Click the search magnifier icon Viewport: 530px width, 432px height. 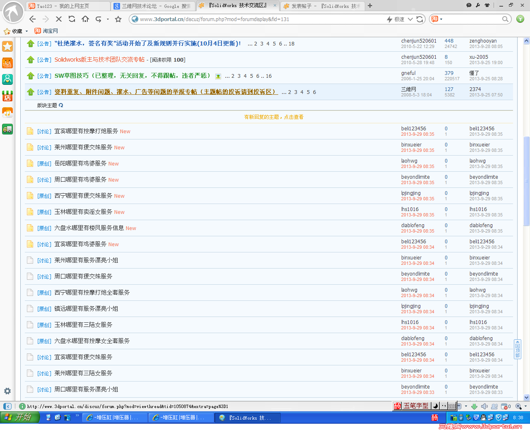[505, 19]
